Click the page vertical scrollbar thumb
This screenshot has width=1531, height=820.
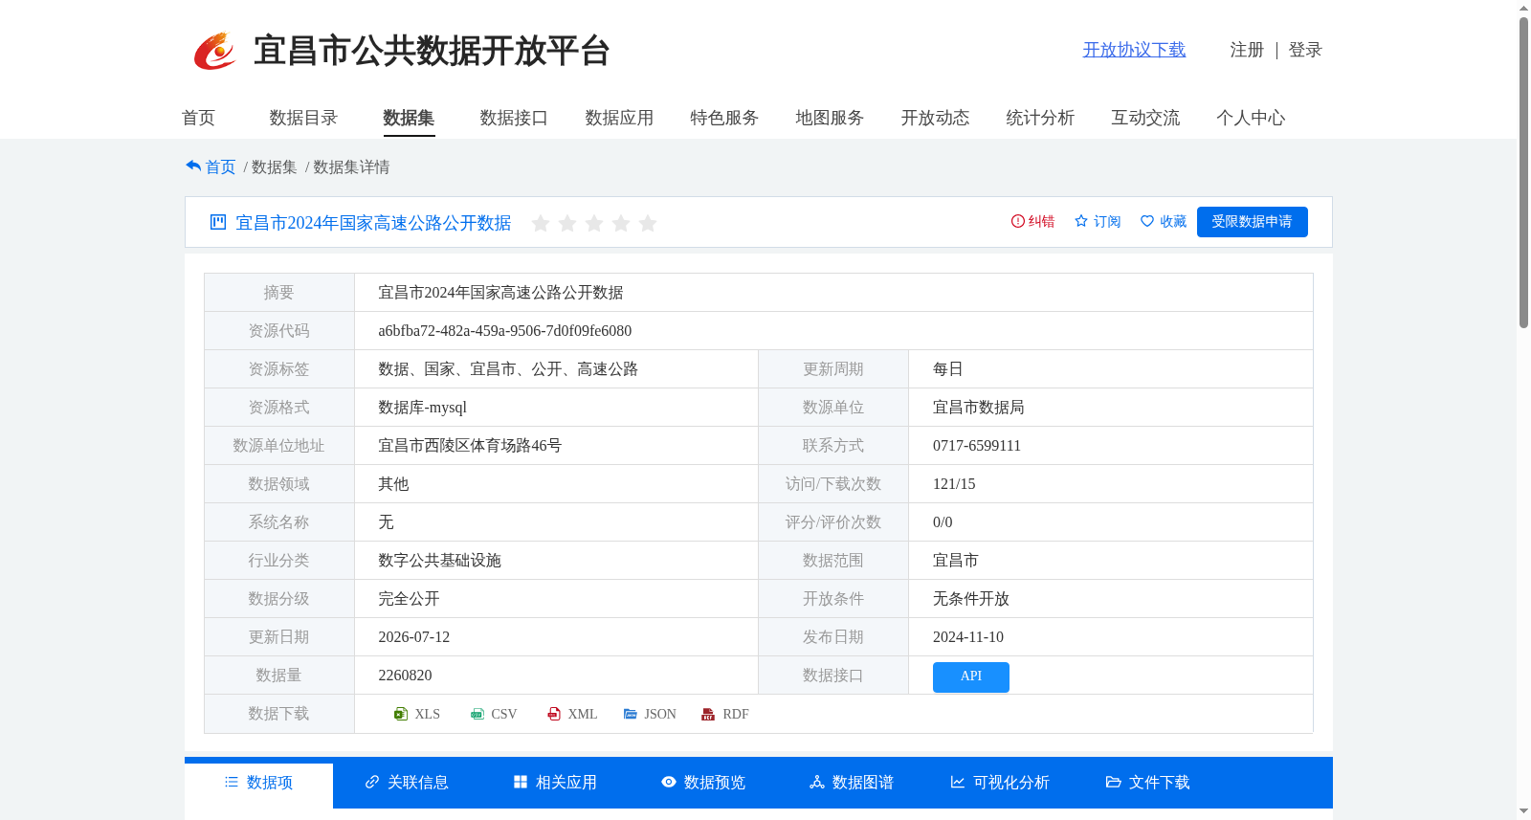click(1523, 172)
